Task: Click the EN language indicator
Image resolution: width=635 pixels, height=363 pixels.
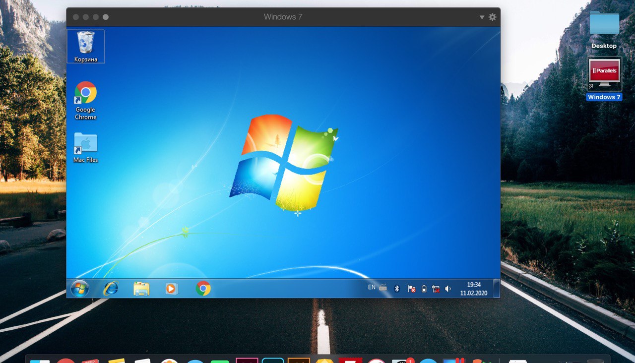Action: pos(372,287)
